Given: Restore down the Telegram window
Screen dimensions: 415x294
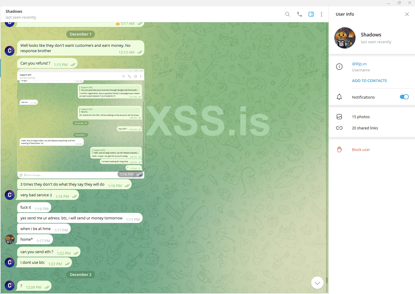Looking at the screenshot, I should (399, 3).
